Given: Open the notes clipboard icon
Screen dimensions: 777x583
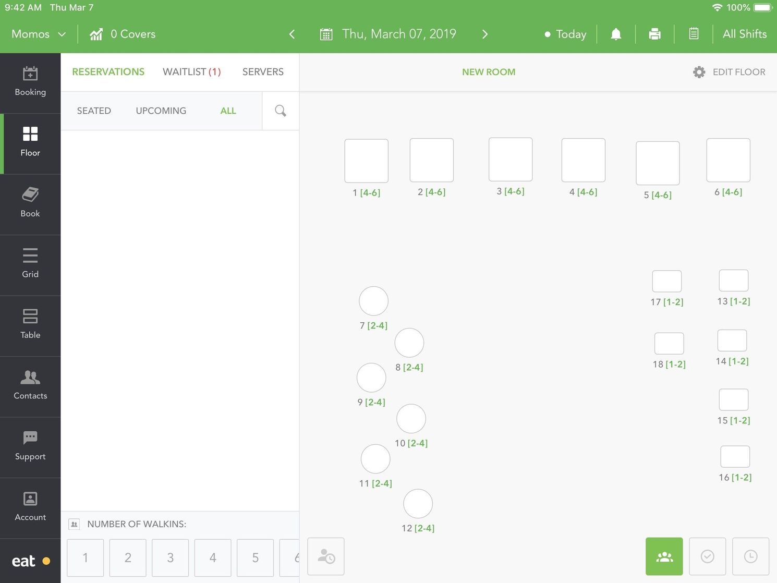Looking at the screenshot, I should pos(694,34).
